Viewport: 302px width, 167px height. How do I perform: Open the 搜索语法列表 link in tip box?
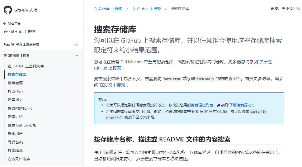click(x=200, y=105)
